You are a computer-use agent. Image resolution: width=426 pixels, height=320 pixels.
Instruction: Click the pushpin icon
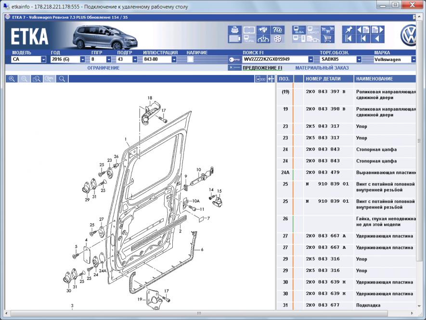tap(349, 30)
